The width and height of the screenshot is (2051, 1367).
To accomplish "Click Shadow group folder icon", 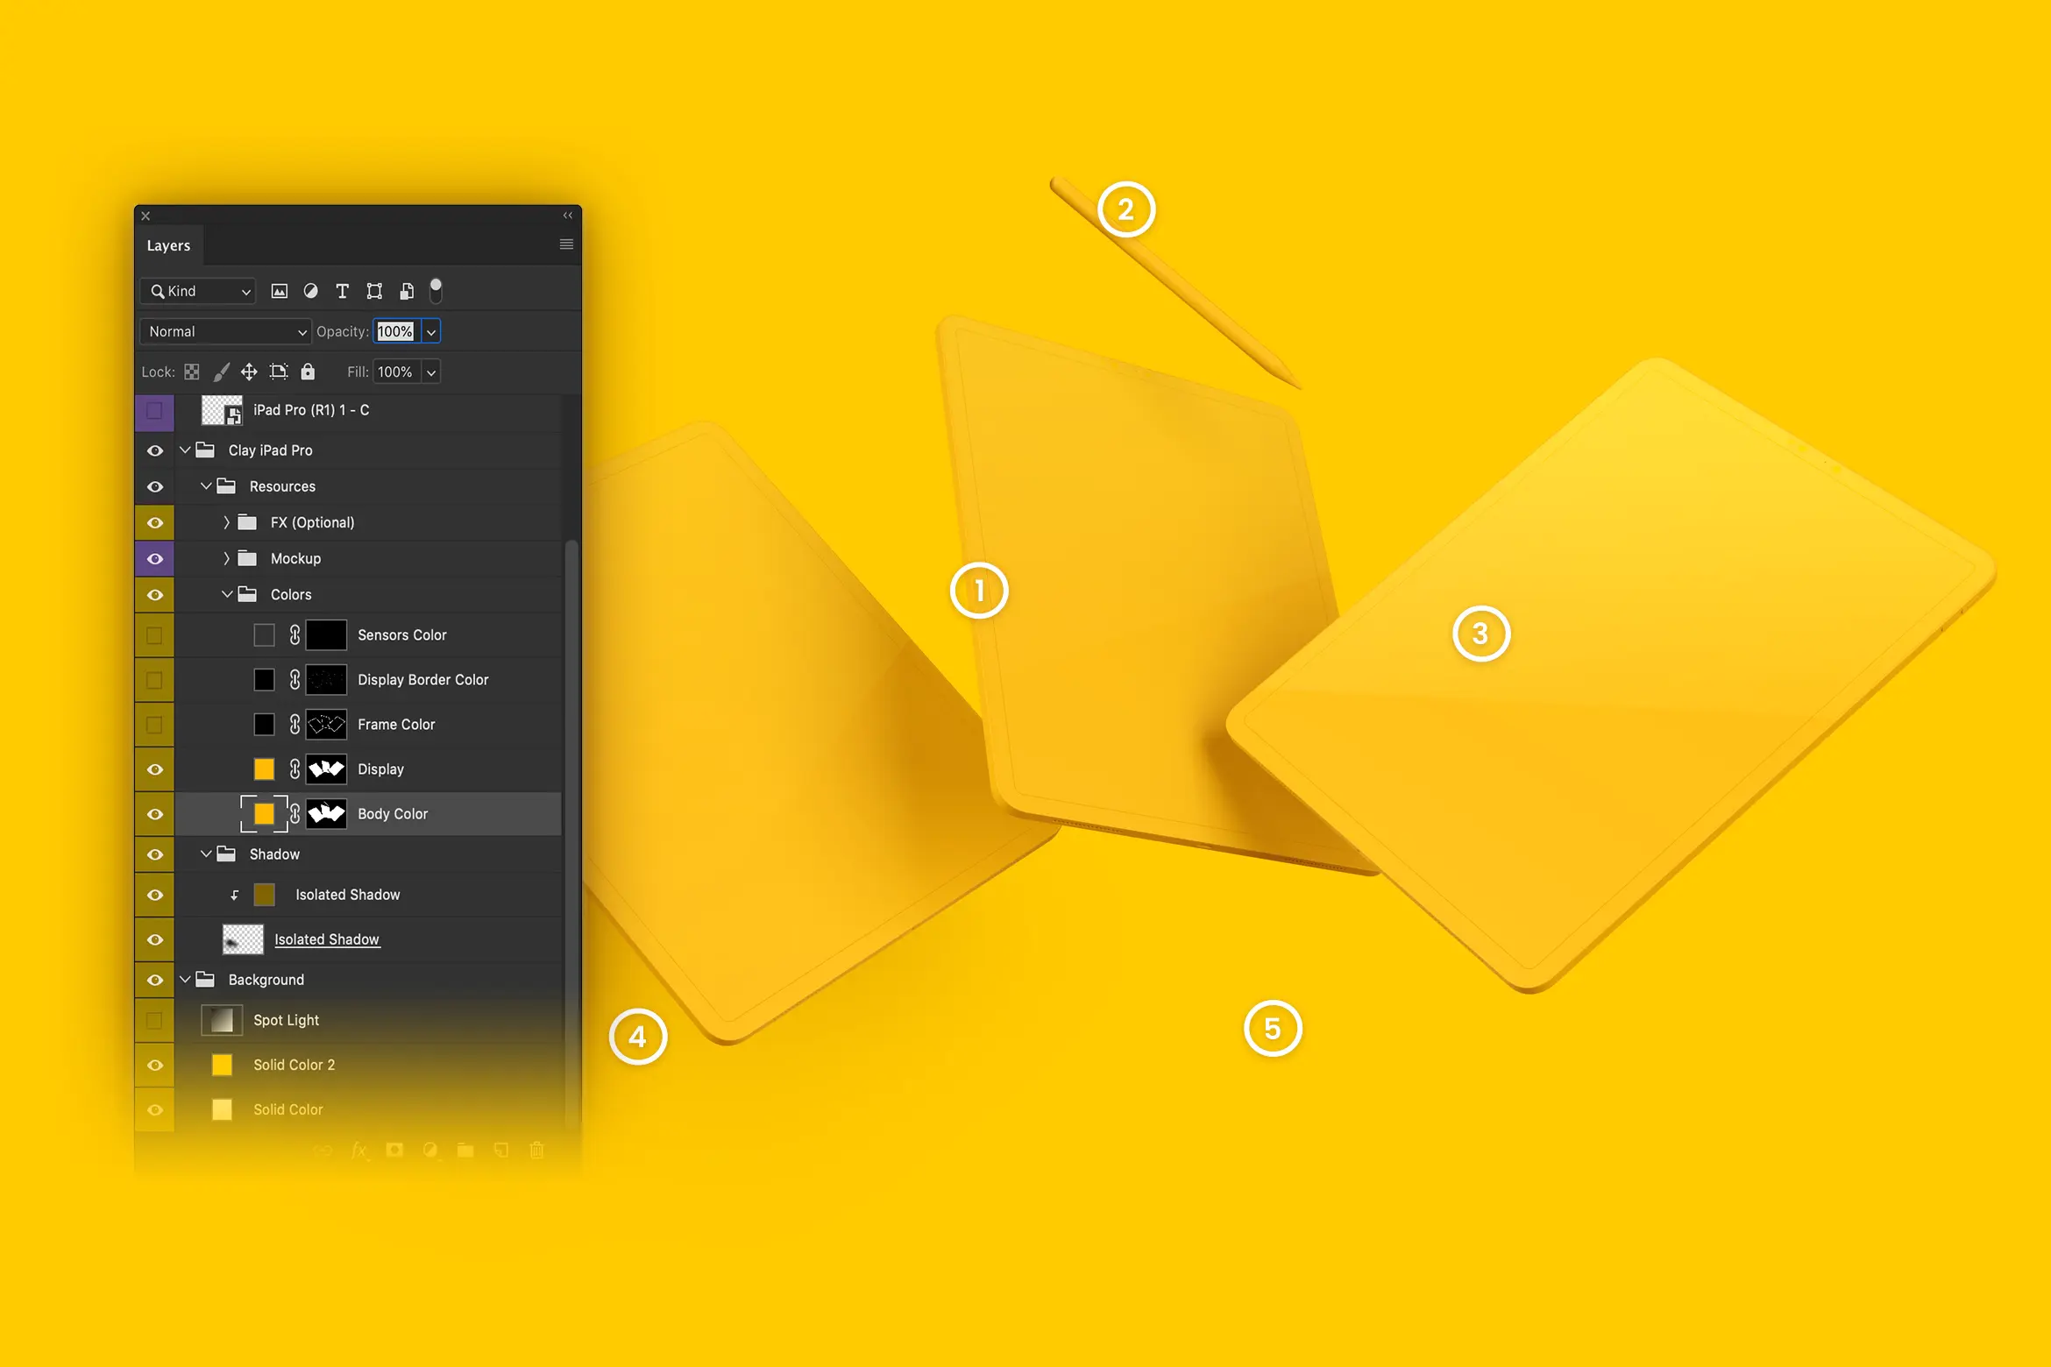I will pyautogui.click(x=226, y=853).
